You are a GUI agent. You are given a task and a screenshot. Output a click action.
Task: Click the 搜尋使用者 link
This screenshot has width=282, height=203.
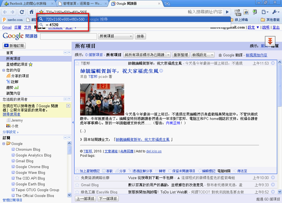point(12,114)
